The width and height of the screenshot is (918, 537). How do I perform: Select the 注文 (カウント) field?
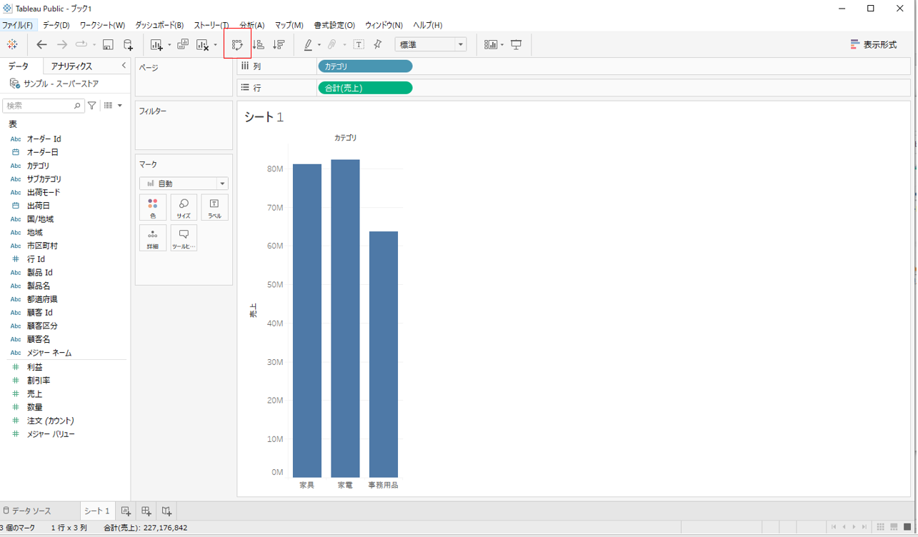51,421
